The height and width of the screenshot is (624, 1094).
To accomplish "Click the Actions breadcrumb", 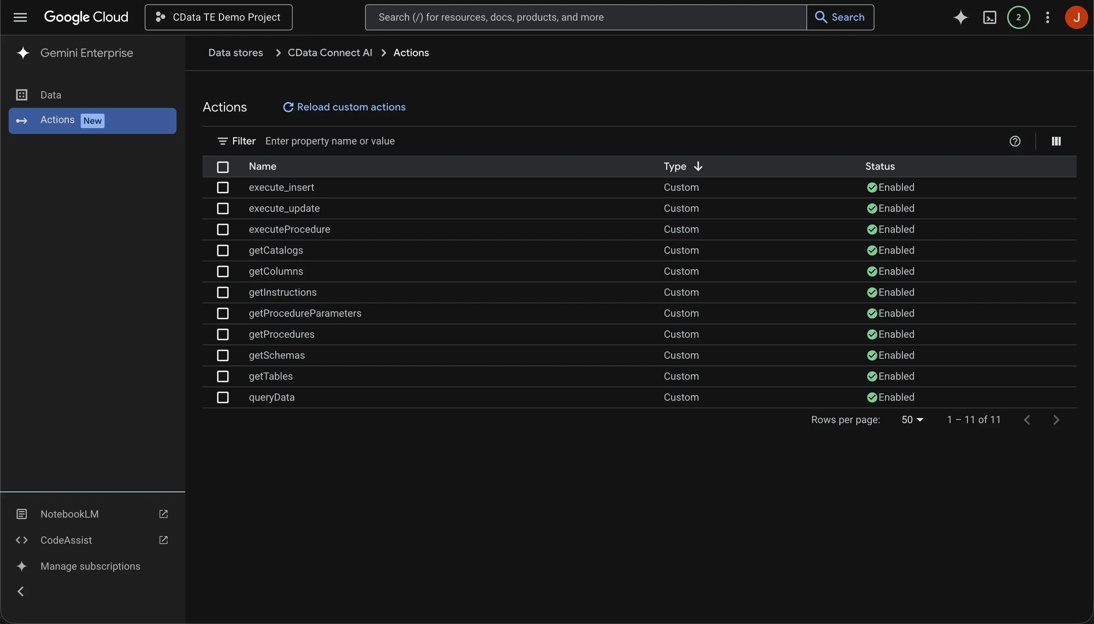I will click(x=411, y=53).
